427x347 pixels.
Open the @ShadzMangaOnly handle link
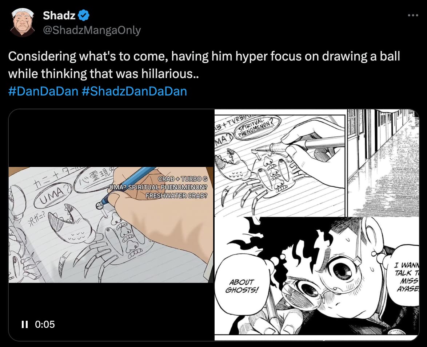pyautogui.click(x=92, y=30)
